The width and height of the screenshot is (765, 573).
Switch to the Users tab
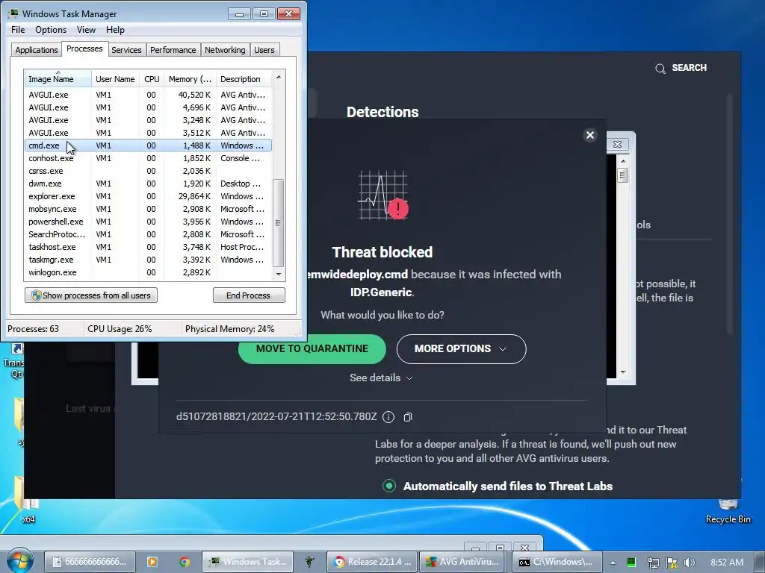point(264,50)
